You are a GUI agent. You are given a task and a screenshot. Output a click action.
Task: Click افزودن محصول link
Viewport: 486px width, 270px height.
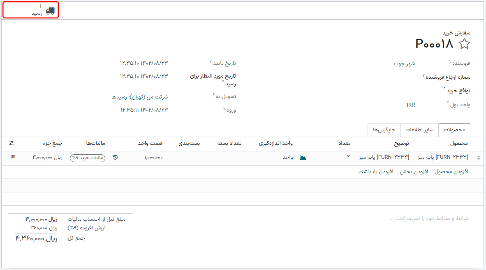pos(451,172)
